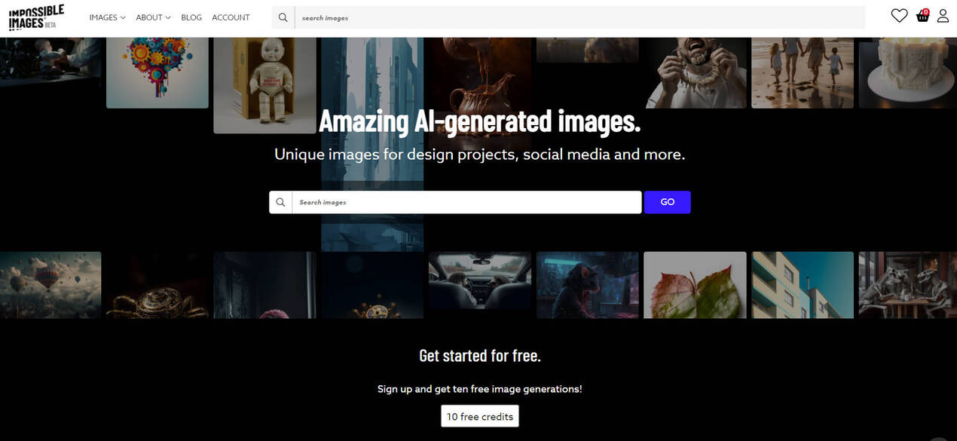Click the Impossible Images logo
The width and height of the screenshot is (957, 441).
point(36,17)
